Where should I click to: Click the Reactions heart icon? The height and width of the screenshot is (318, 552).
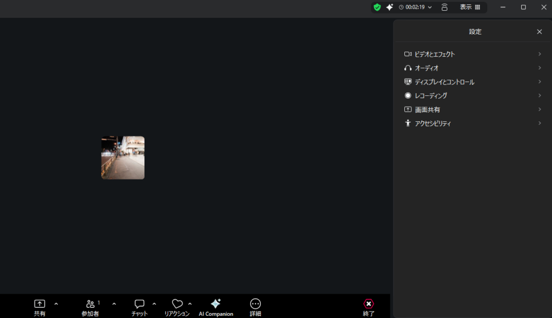tap(177, 304)
